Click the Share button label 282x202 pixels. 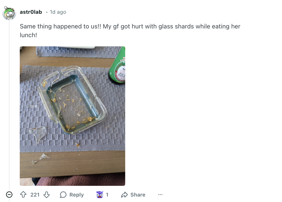tap(138, 195)
